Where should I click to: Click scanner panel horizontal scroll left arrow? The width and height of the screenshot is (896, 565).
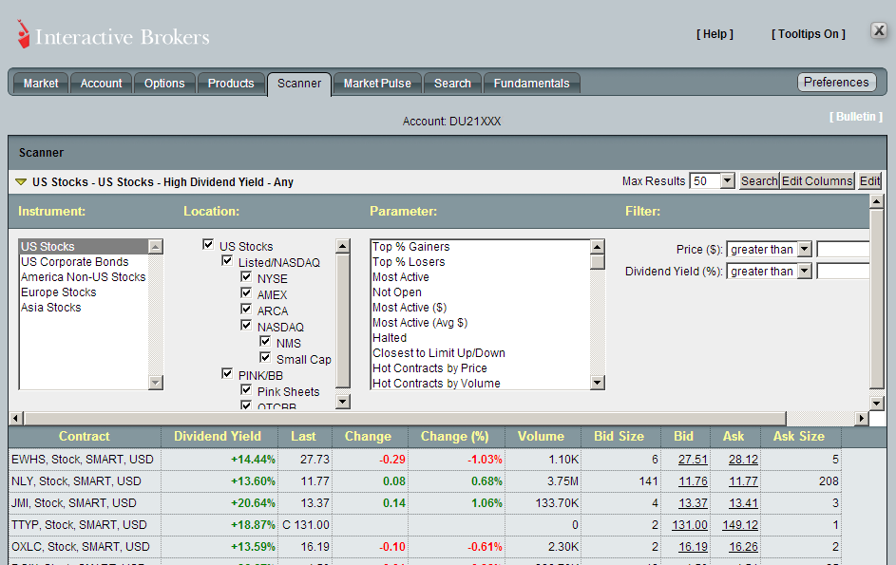point(16,418)
